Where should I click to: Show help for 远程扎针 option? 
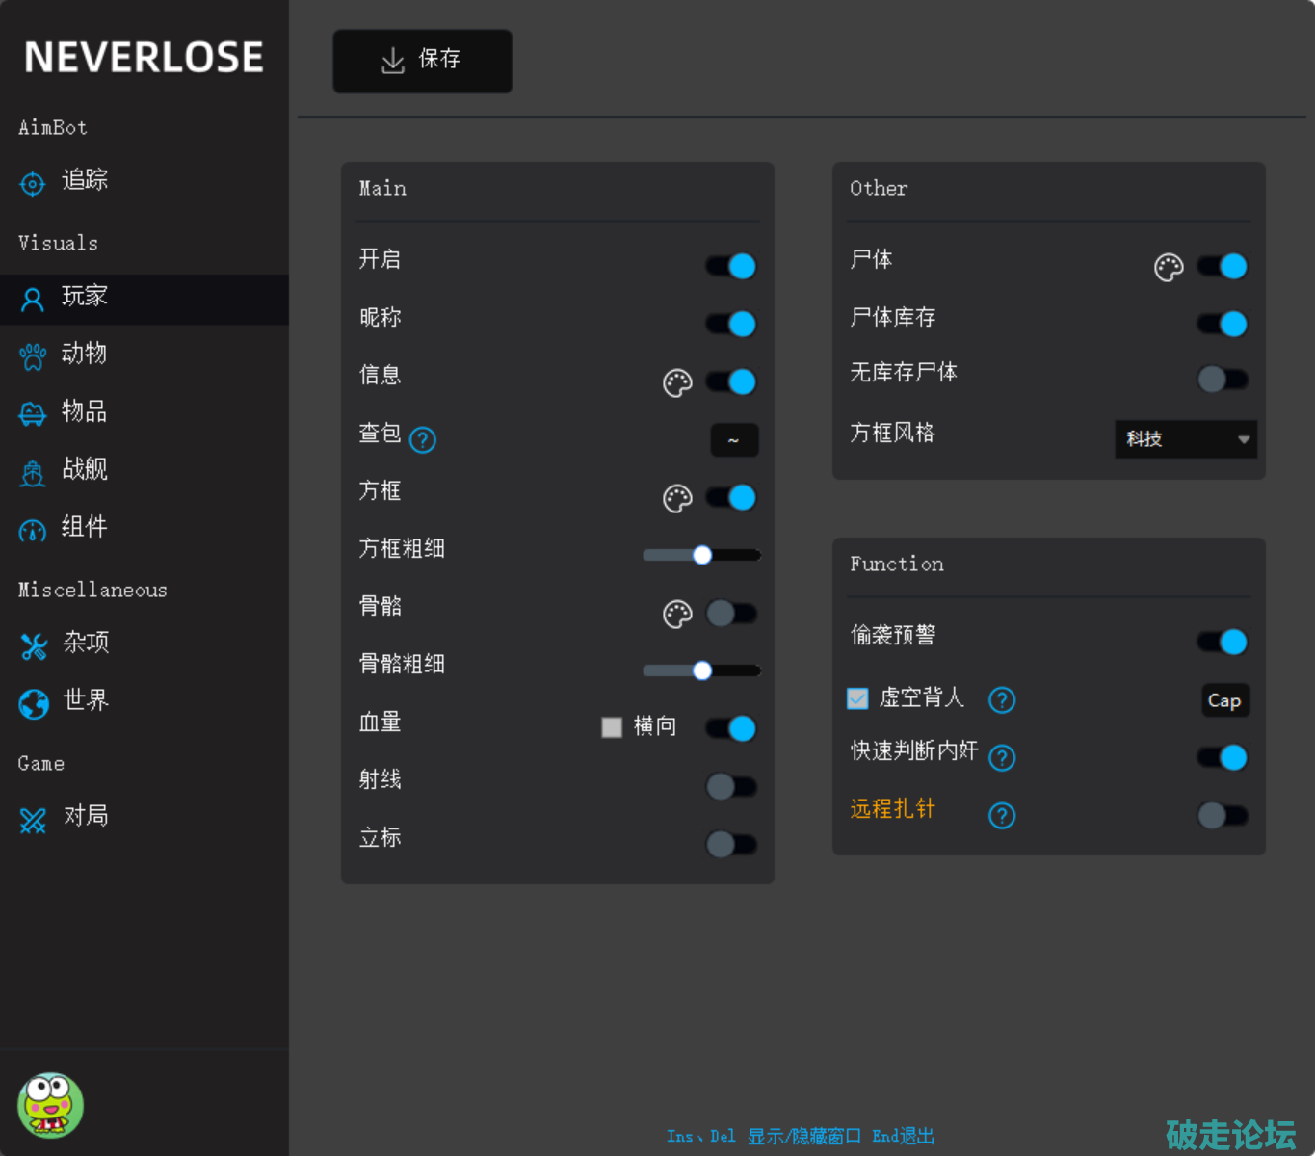[1002, 816]
